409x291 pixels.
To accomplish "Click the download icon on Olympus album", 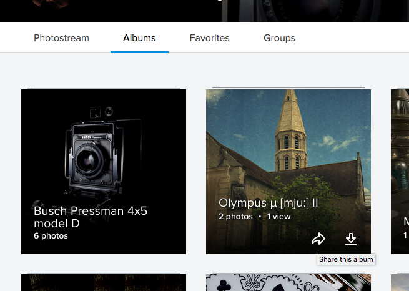I will pos(351,239).
